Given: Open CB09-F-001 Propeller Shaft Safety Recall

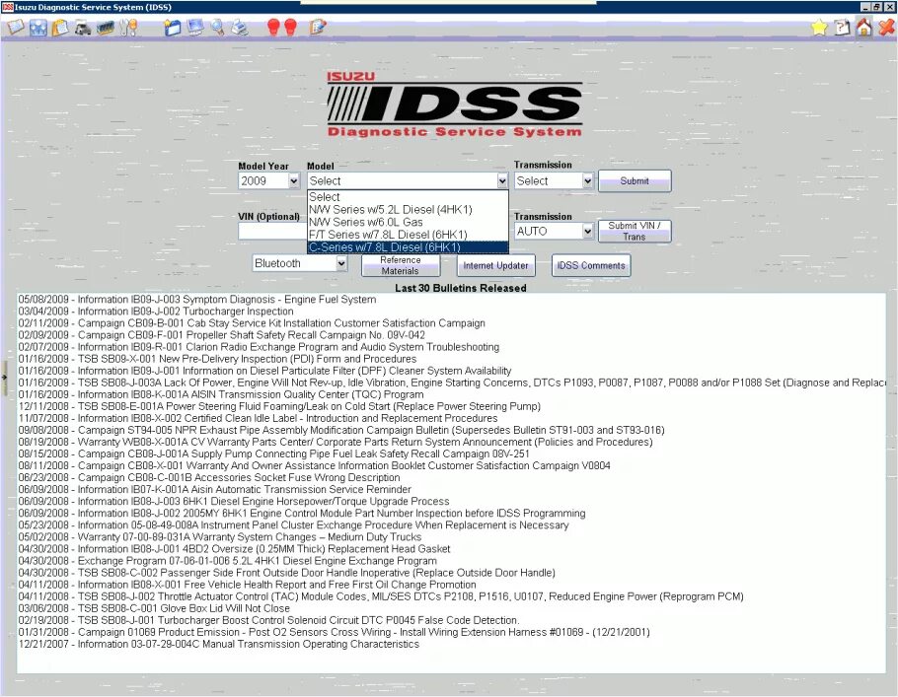Looking at the screenshot, I should point(222,335).
